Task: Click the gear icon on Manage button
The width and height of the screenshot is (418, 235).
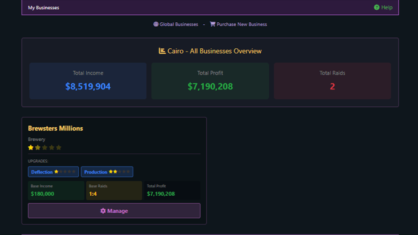Action: [103, 211]
